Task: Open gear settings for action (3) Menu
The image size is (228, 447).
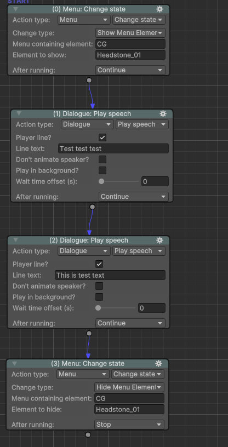Action: click(x=158, y=364)
